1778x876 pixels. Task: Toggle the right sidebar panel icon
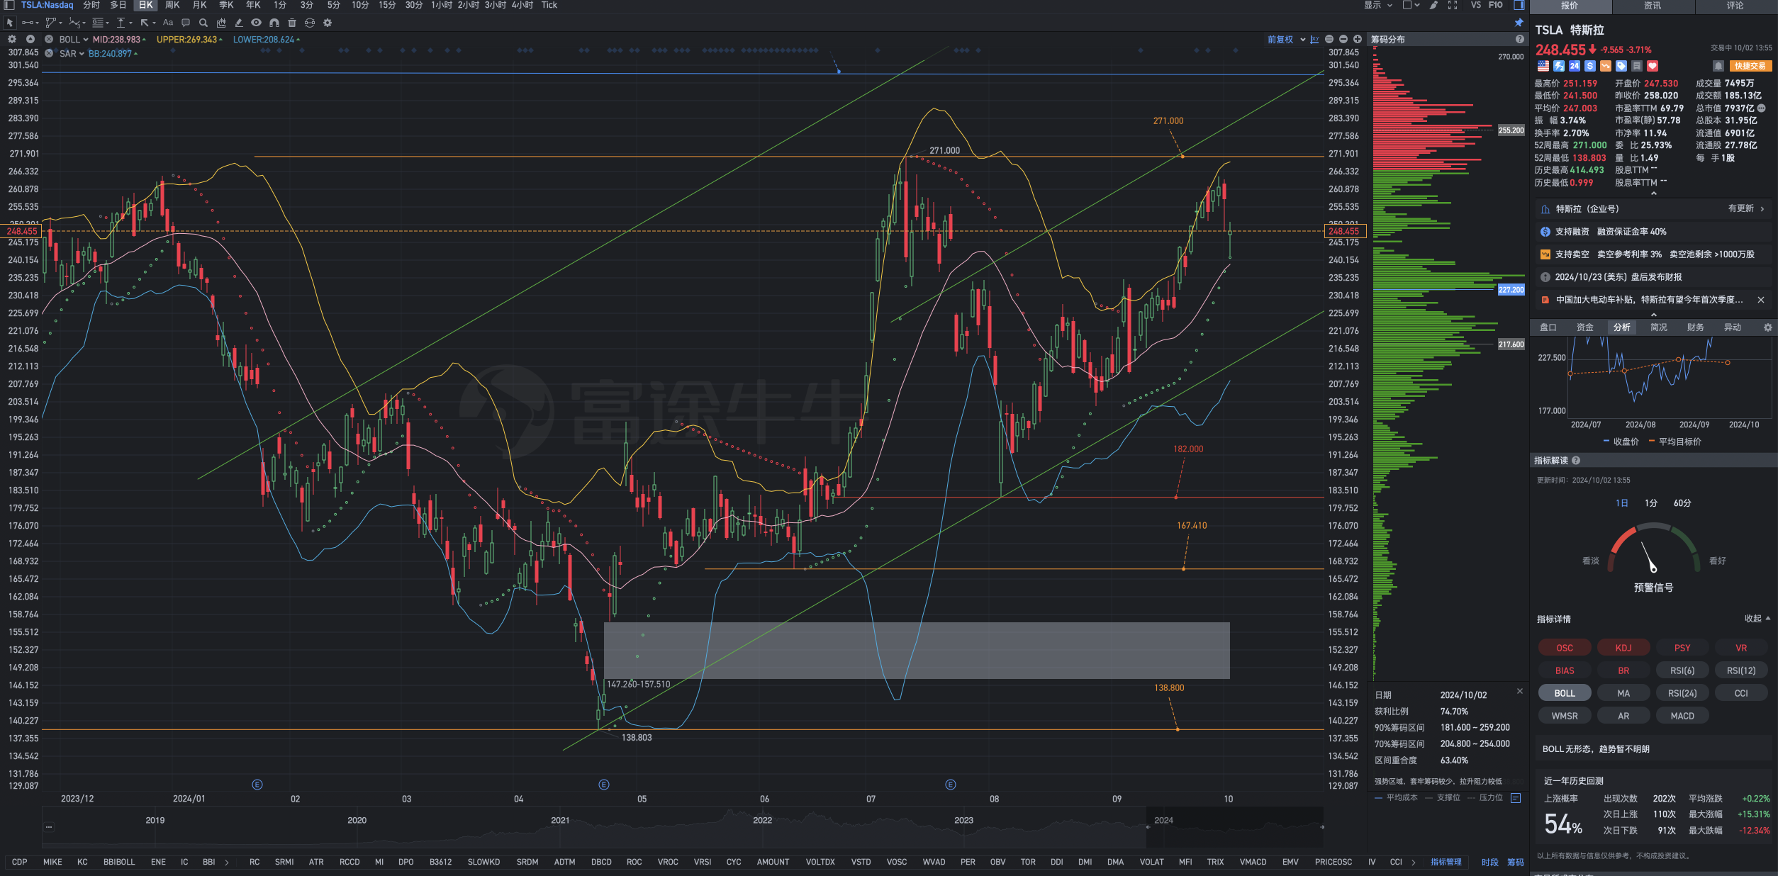coord(1519,5)
